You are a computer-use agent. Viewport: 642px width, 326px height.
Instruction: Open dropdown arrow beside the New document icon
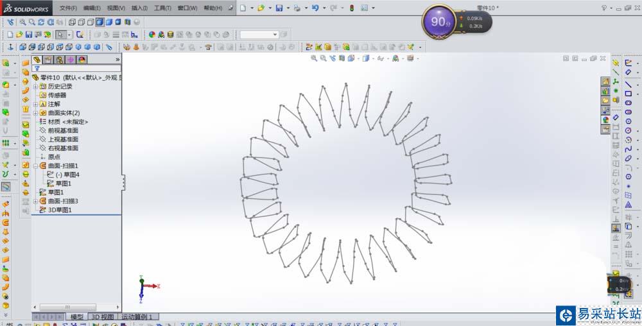(x=252, y=8)
